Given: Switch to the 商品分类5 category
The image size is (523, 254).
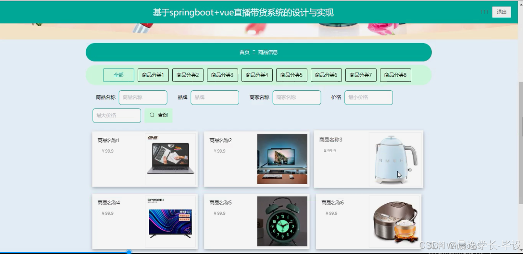Looking at the screenshot, I should pos(291,74).
